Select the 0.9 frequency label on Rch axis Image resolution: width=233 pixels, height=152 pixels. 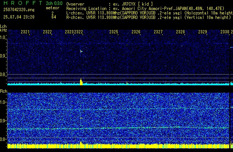click(3, 120)
